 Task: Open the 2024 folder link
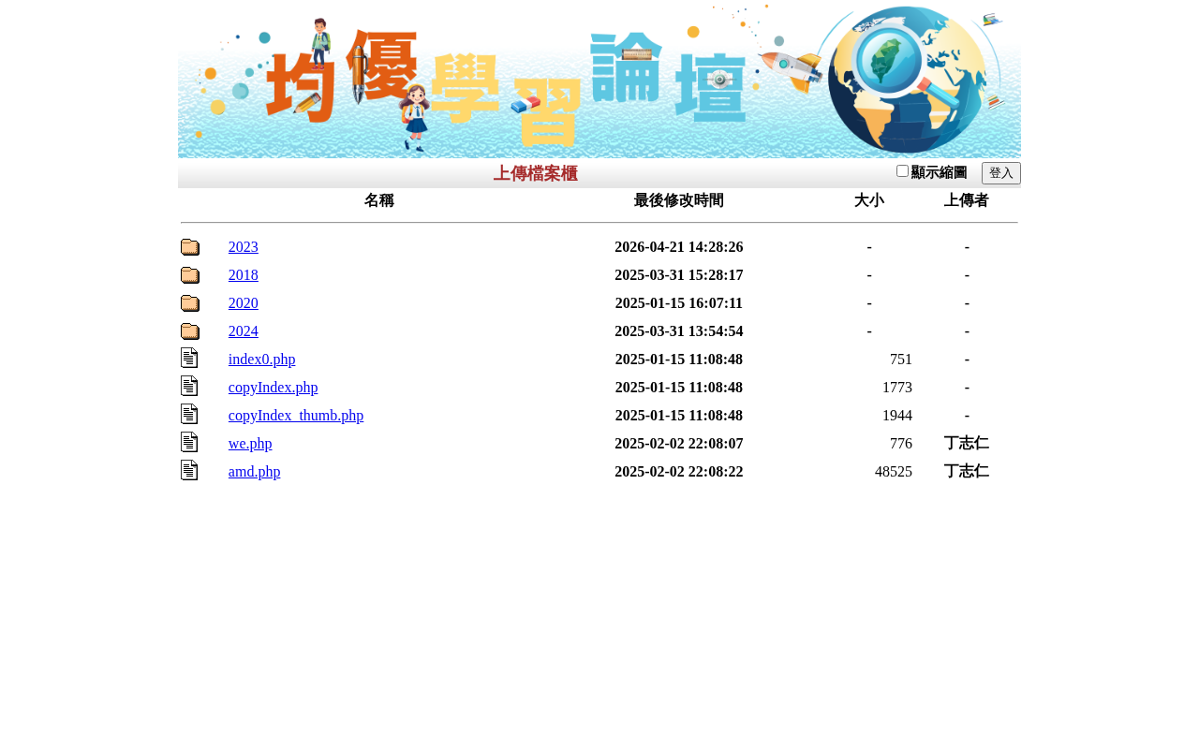point(244,331)
